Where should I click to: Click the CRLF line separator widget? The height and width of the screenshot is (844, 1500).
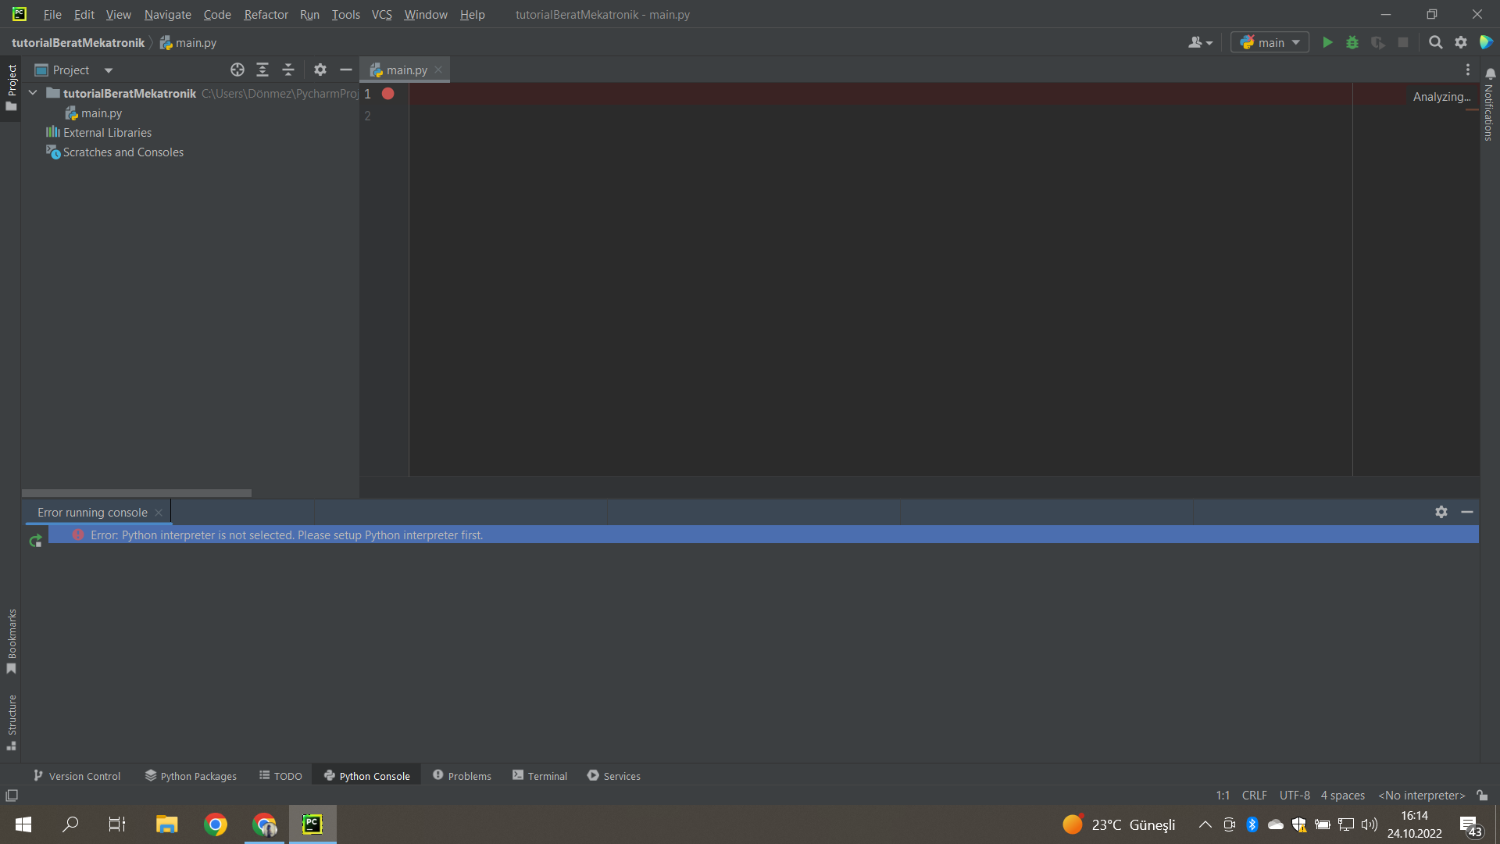tap(1254, 796)
